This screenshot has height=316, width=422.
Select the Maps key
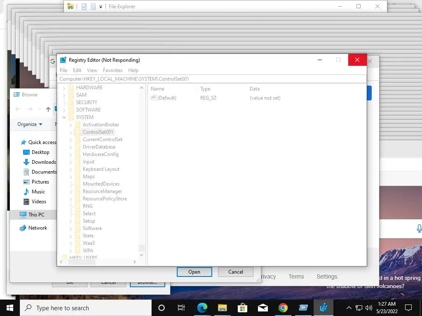coord(89,177)
